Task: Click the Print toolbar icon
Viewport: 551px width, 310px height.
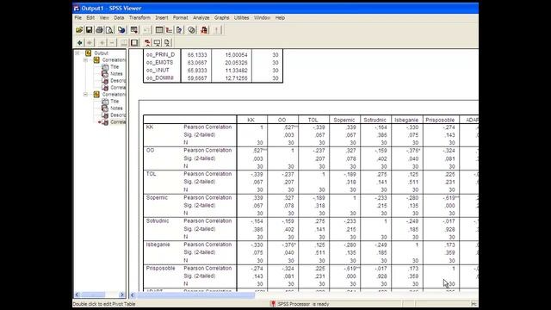Action: 100,30
